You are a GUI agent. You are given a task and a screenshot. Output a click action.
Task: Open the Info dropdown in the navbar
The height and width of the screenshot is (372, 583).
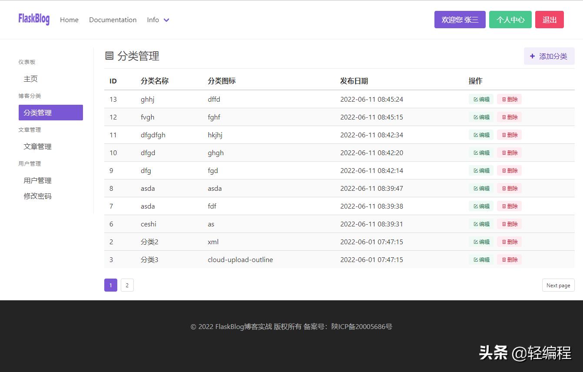click(x=158, y=20)
